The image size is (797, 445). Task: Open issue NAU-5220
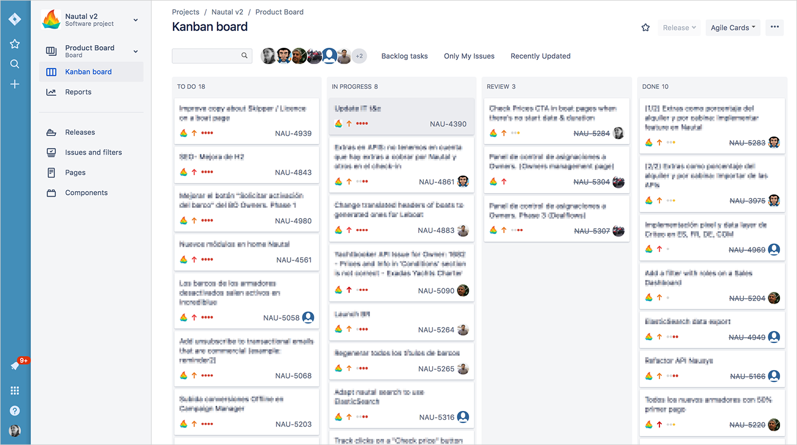click(x=748, y=425)
